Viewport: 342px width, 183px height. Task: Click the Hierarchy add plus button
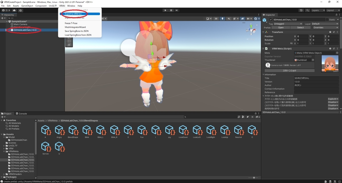3,18
